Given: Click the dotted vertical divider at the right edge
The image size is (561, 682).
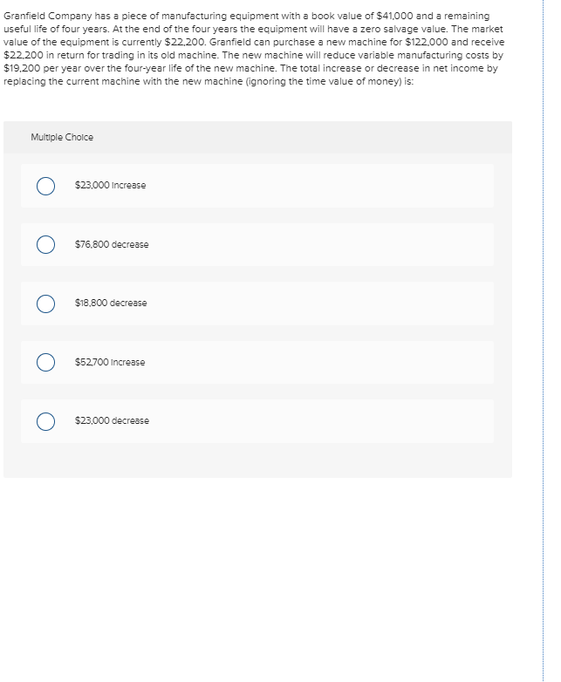Looking at the screenshot, I should [x=543, y=341].
